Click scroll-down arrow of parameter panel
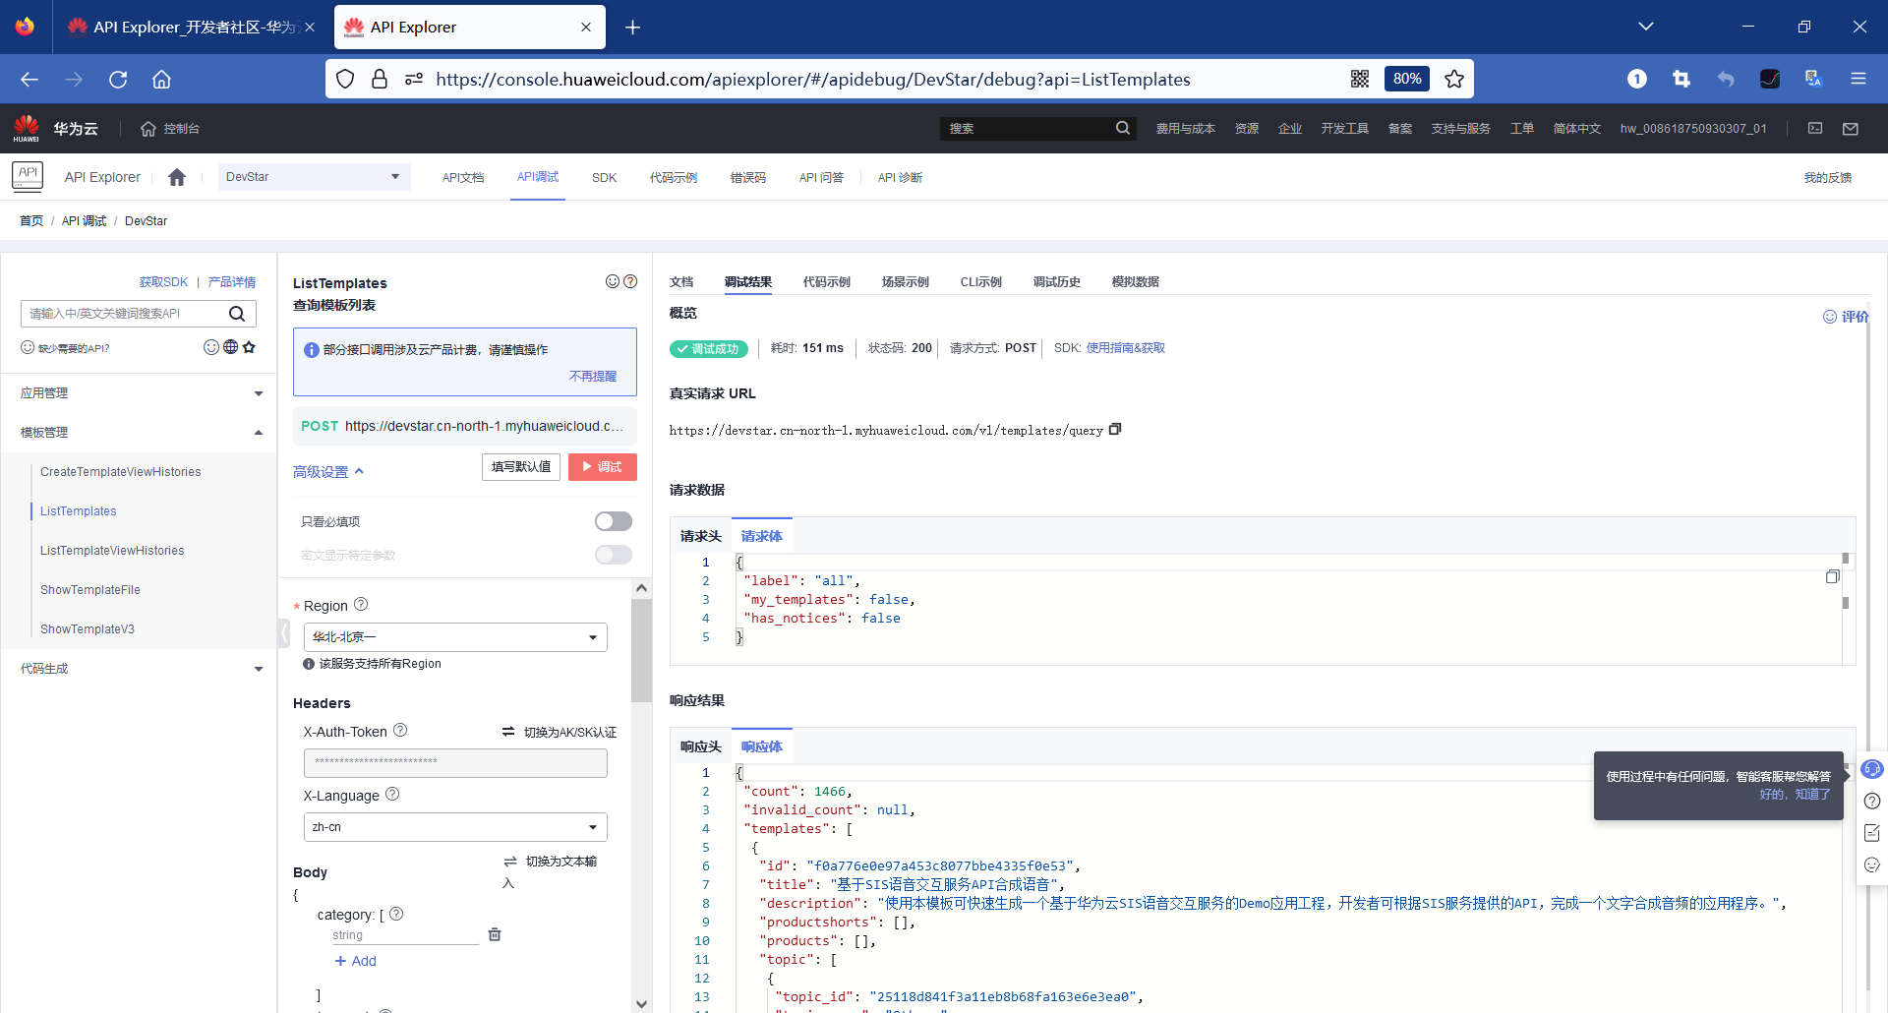 pyautogui.click(x=642, y=1003)
